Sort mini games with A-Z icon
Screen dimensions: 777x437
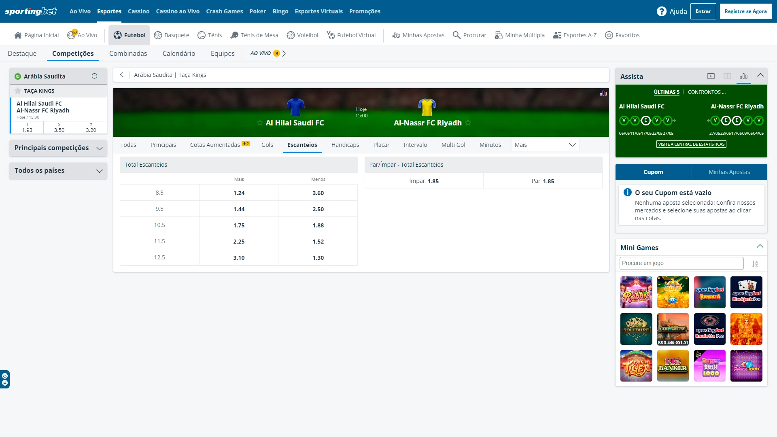pyautogui.click(x=755, y=264)
